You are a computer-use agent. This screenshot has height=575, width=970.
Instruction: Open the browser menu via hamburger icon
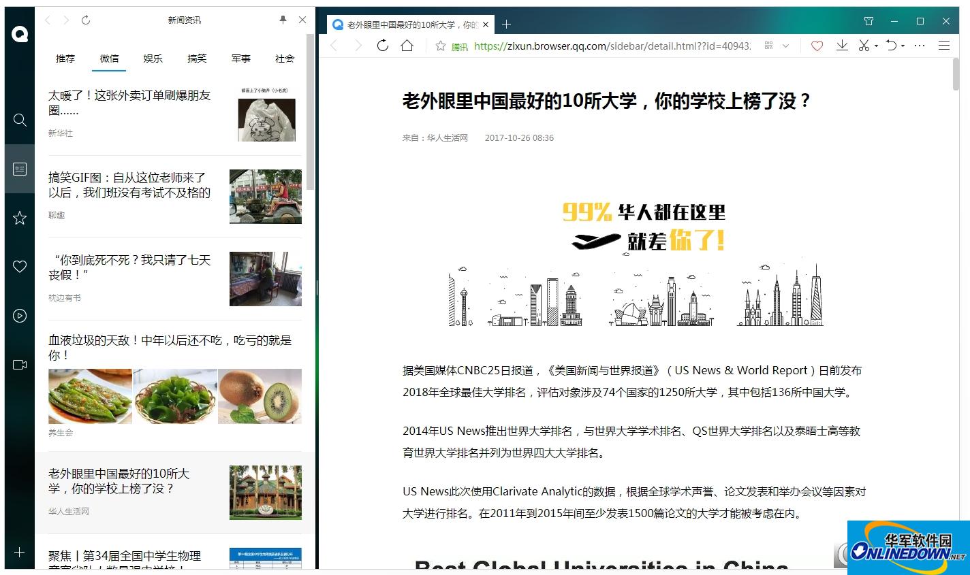[x=943, y=46]
